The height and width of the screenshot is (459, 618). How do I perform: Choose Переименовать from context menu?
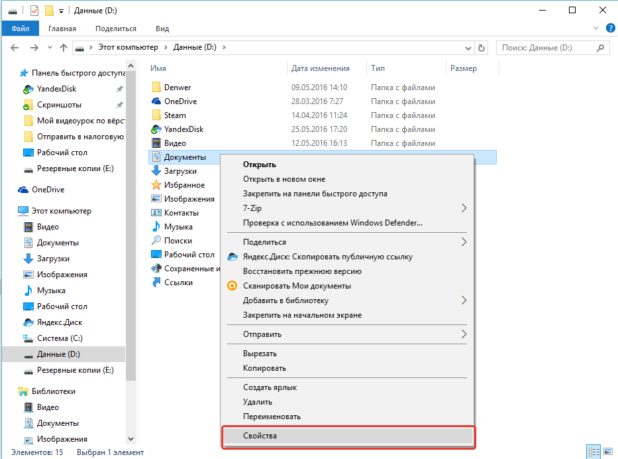coord(272,417)
